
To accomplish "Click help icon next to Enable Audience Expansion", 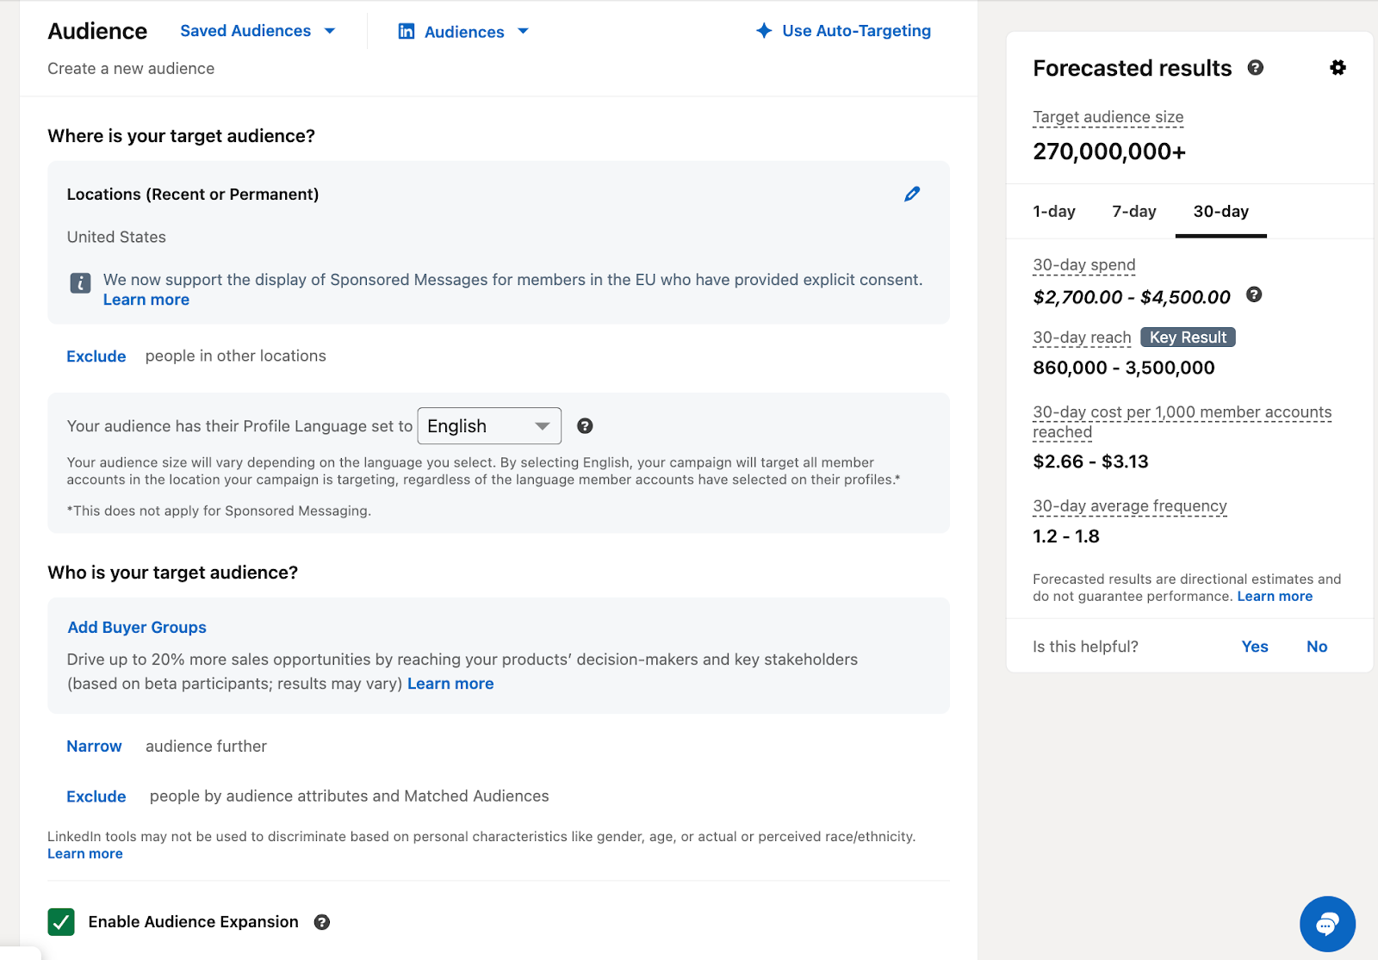I will tap(322, 921).
